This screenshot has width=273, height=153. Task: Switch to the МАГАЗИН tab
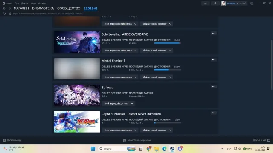(21, 8)
